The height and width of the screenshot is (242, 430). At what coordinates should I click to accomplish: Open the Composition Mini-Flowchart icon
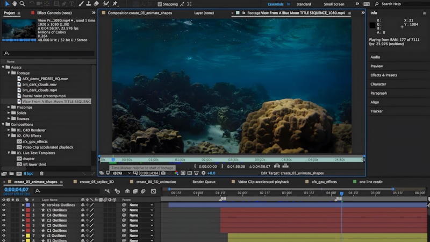click(x=107, y=191)
